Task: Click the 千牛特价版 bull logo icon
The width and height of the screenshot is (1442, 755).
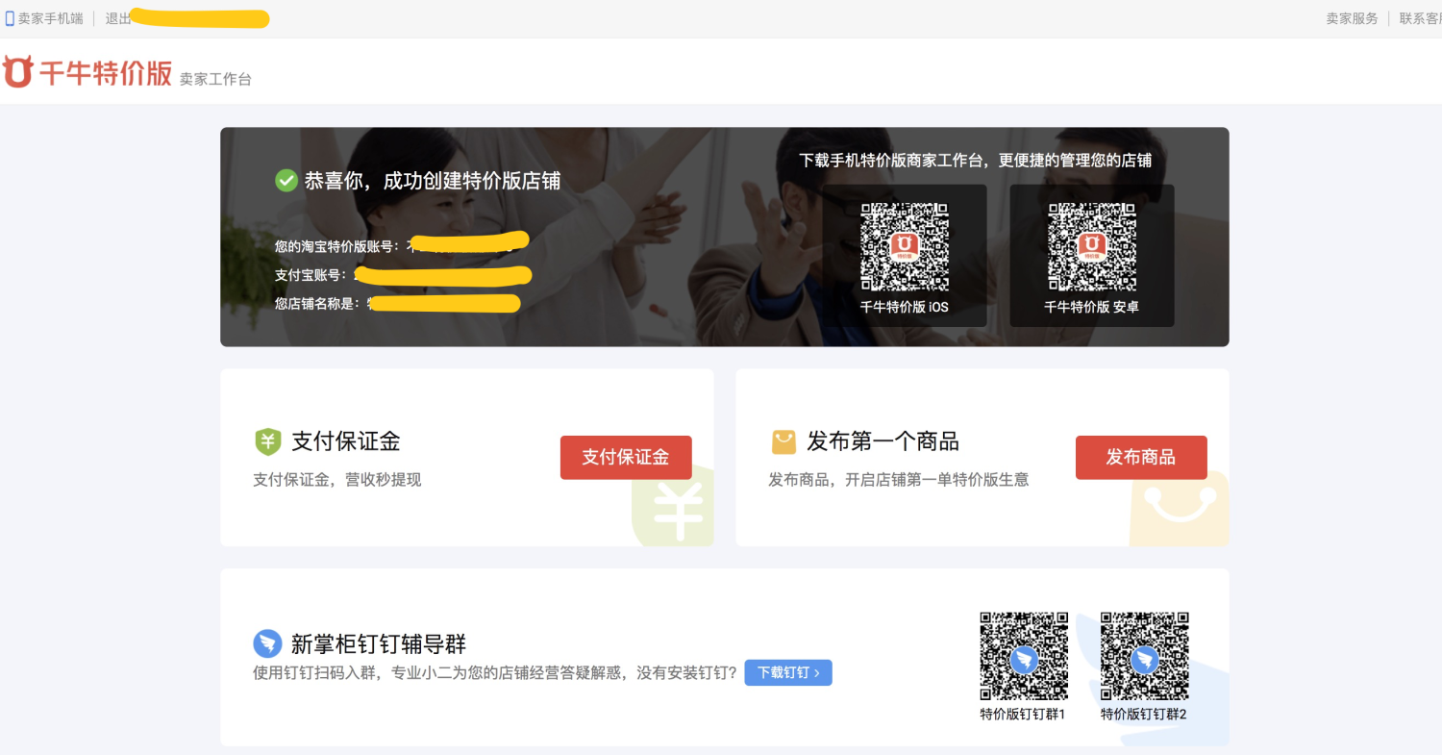Action: click(18, 72)
